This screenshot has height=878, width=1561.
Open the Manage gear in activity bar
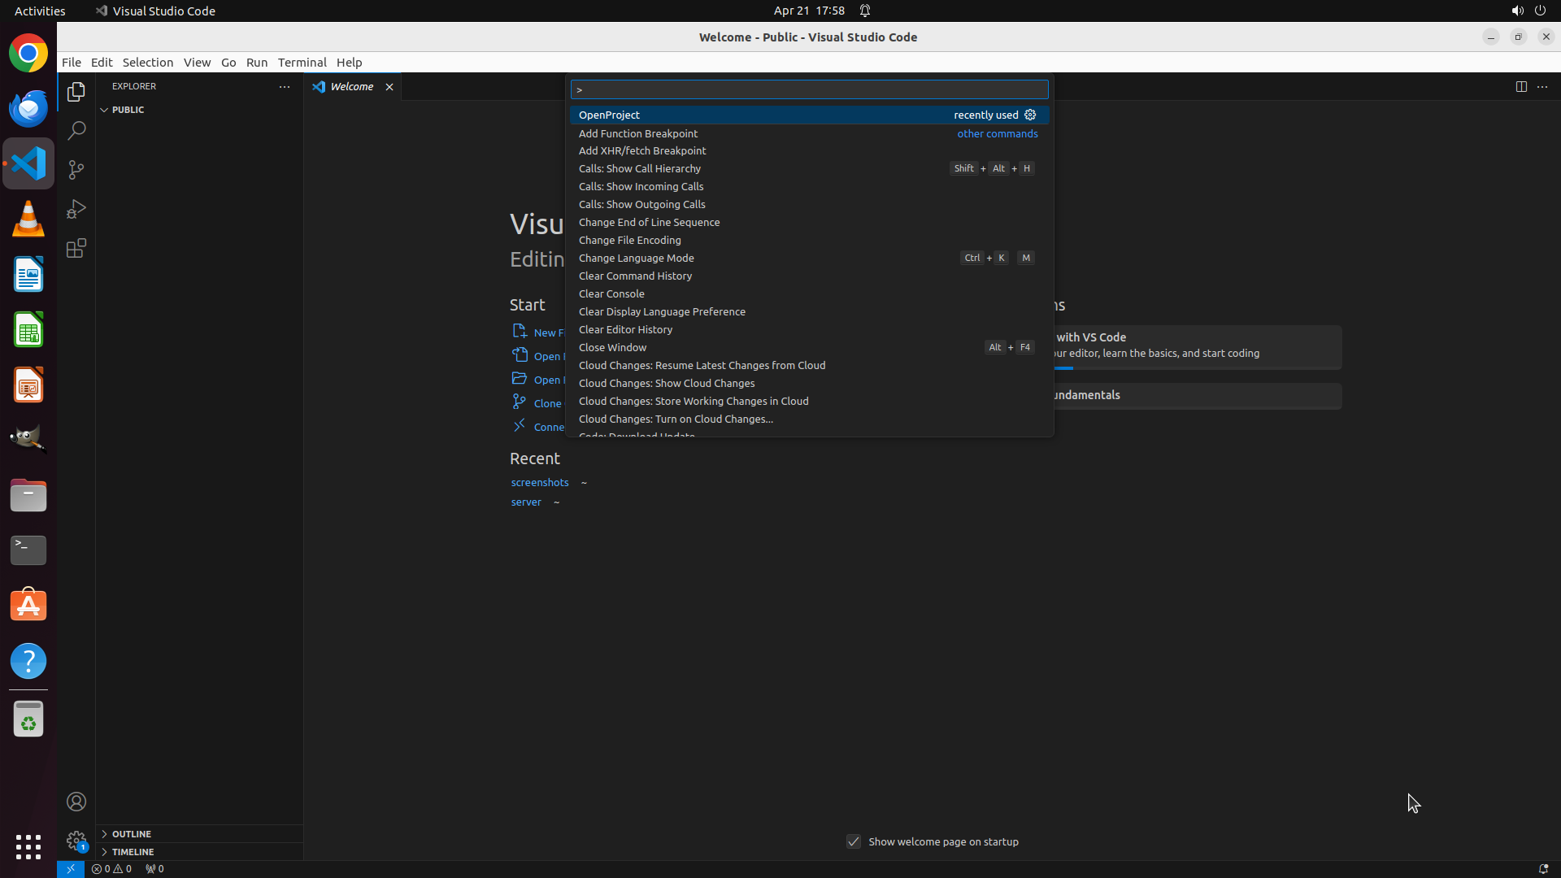pyautogui.click(x=76, y=840)
